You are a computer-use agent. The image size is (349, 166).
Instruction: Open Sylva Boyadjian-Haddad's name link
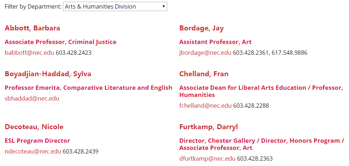(48, 74)
